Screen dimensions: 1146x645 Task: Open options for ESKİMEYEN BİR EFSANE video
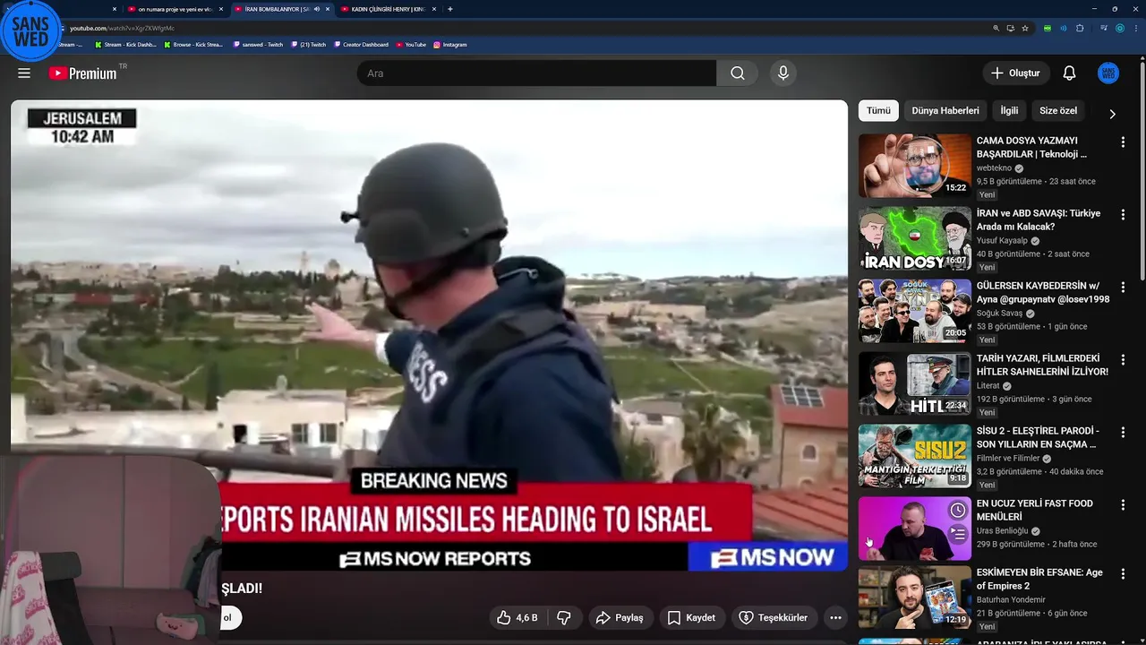(1123, 573)
